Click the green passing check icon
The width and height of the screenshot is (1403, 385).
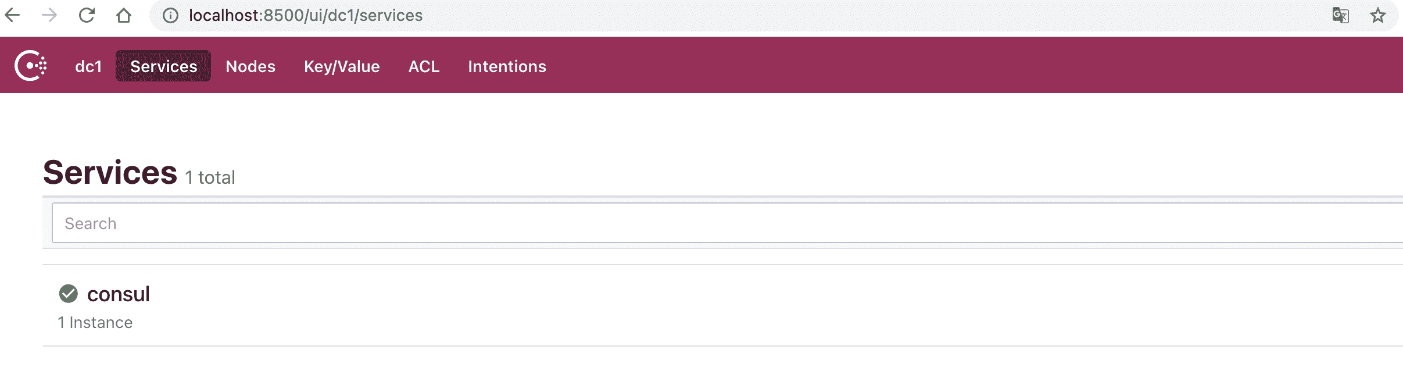click(x=69, y=294)
